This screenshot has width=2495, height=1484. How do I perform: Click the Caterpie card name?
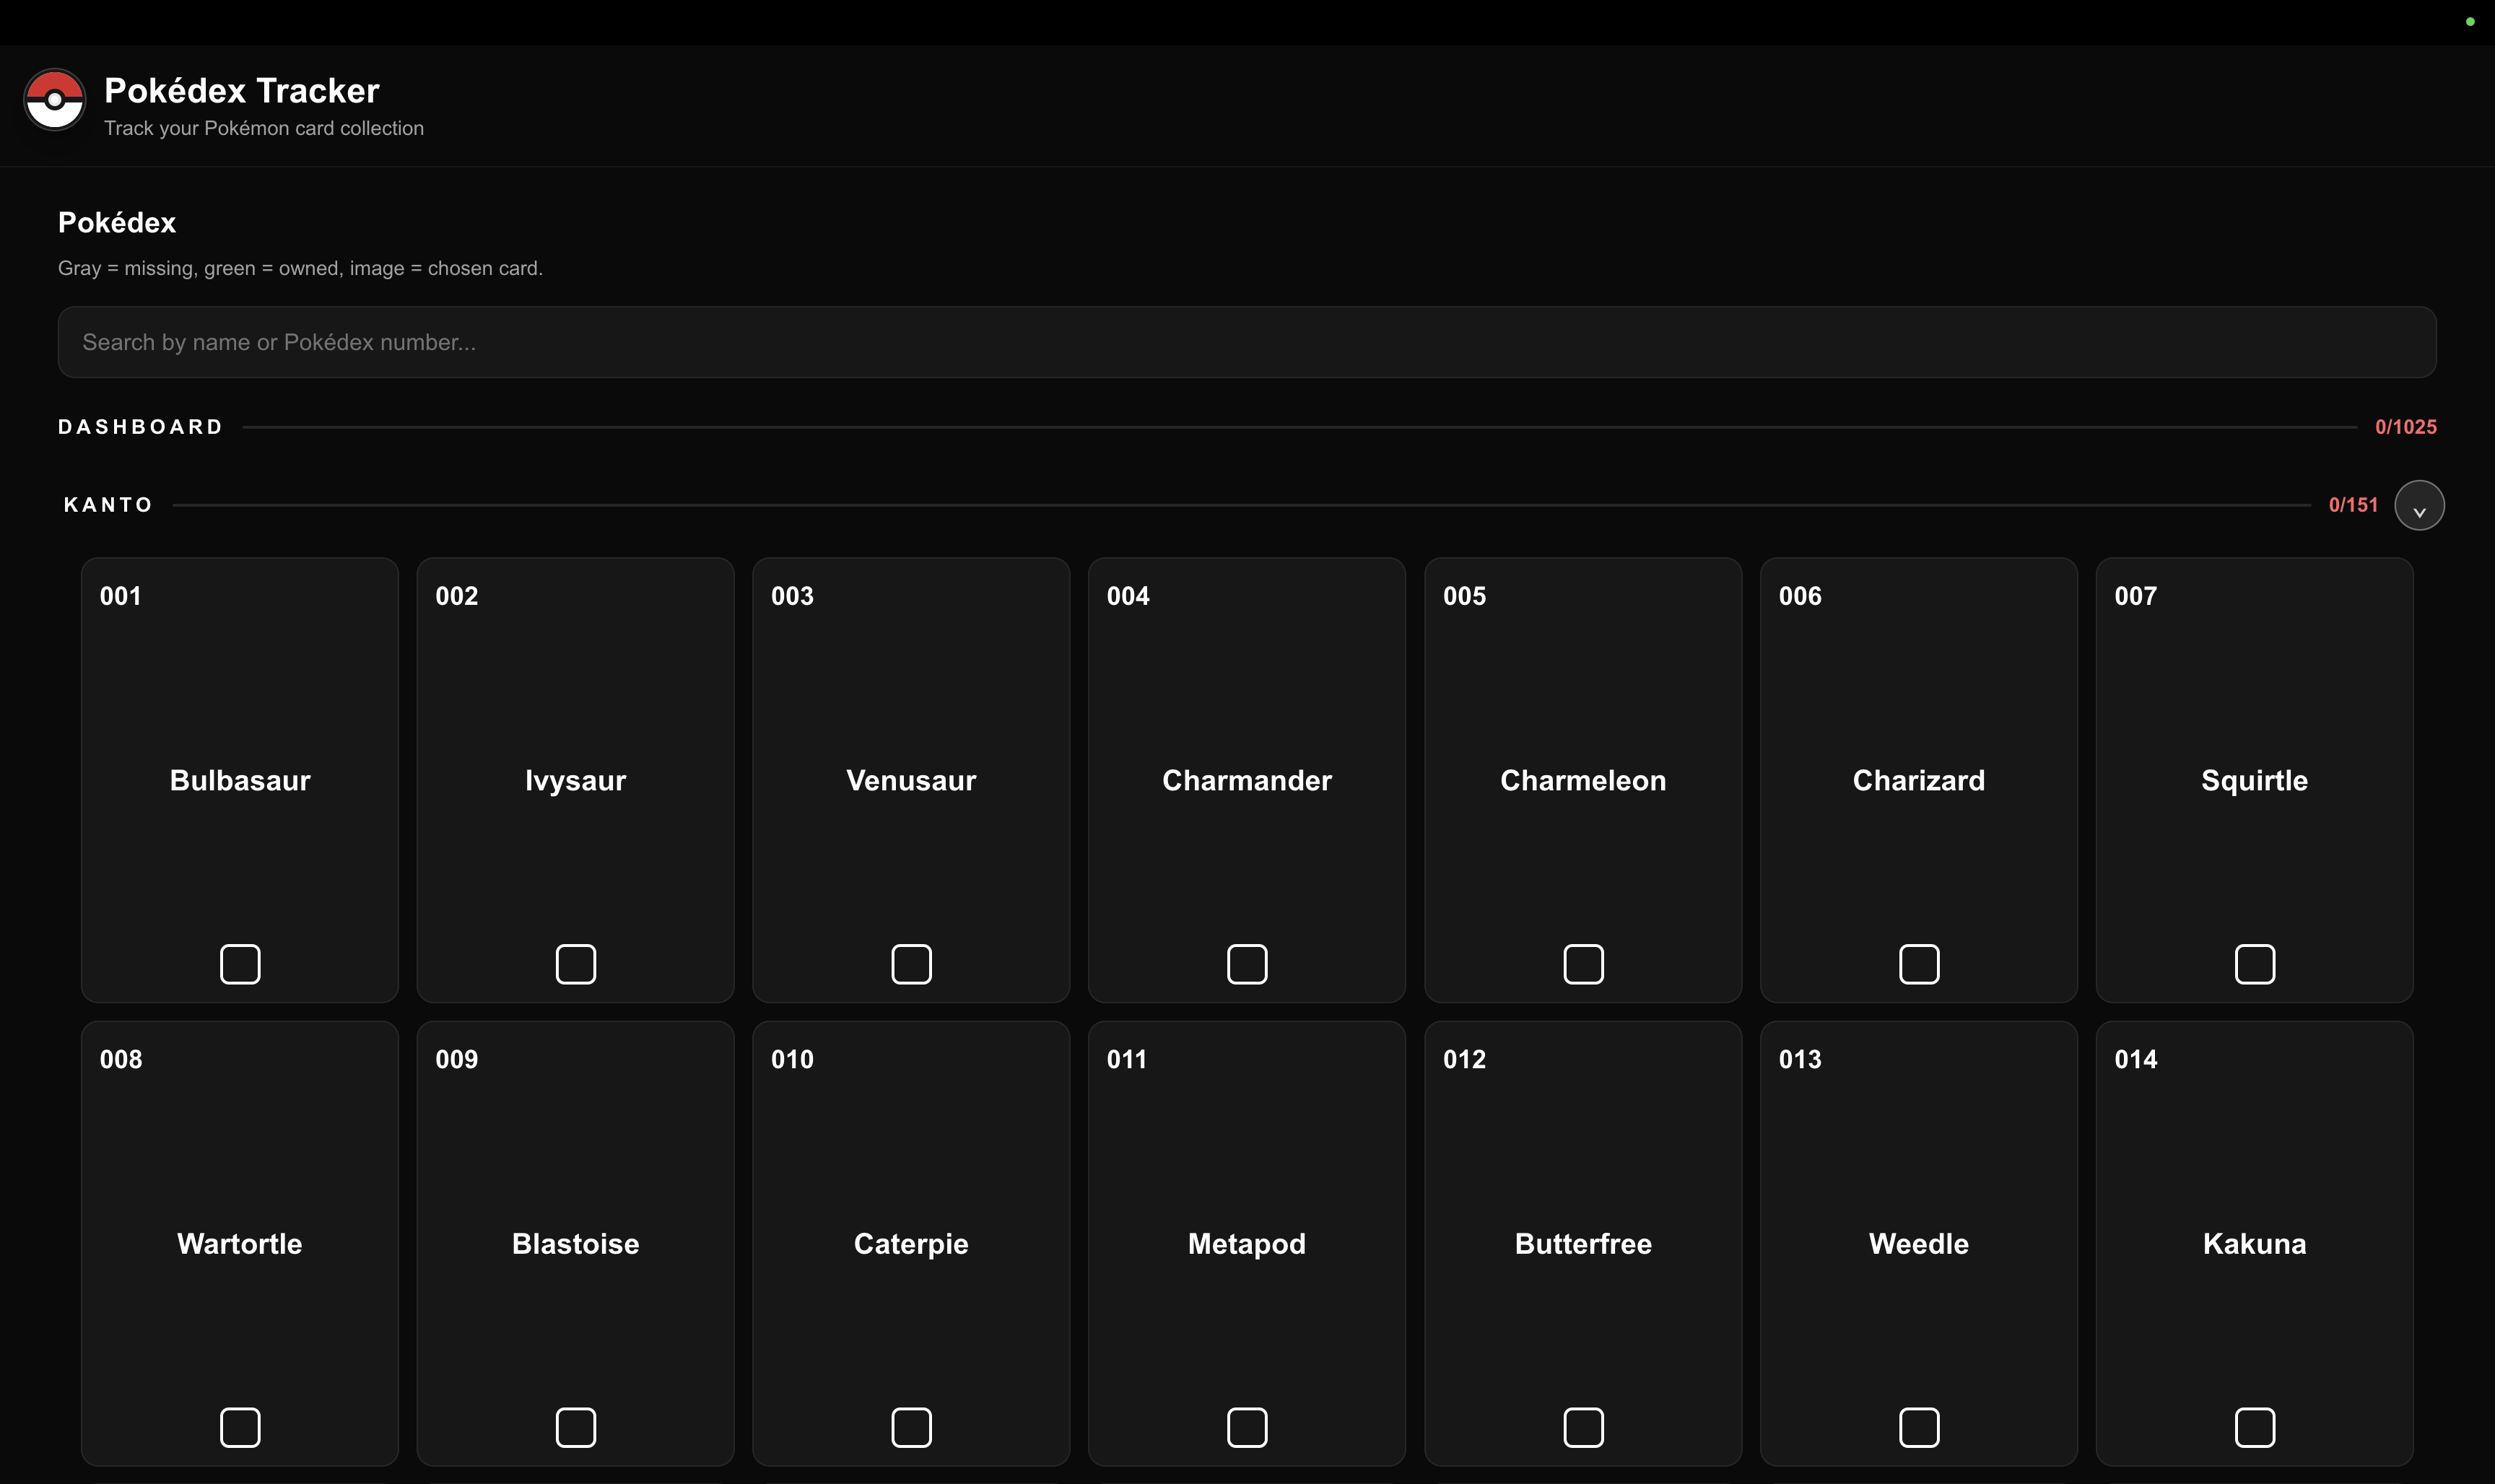(x=911, y=1245)
